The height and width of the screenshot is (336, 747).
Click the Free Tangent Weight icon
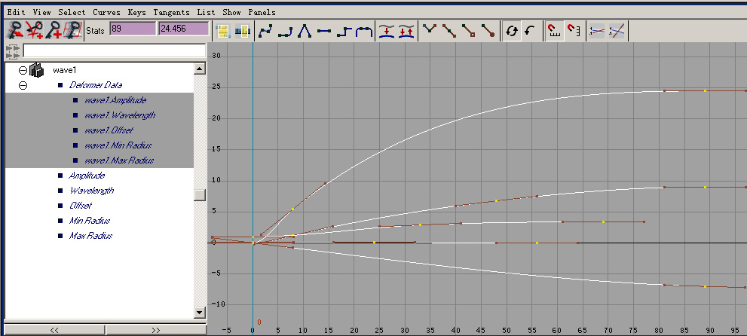(470, 32)
